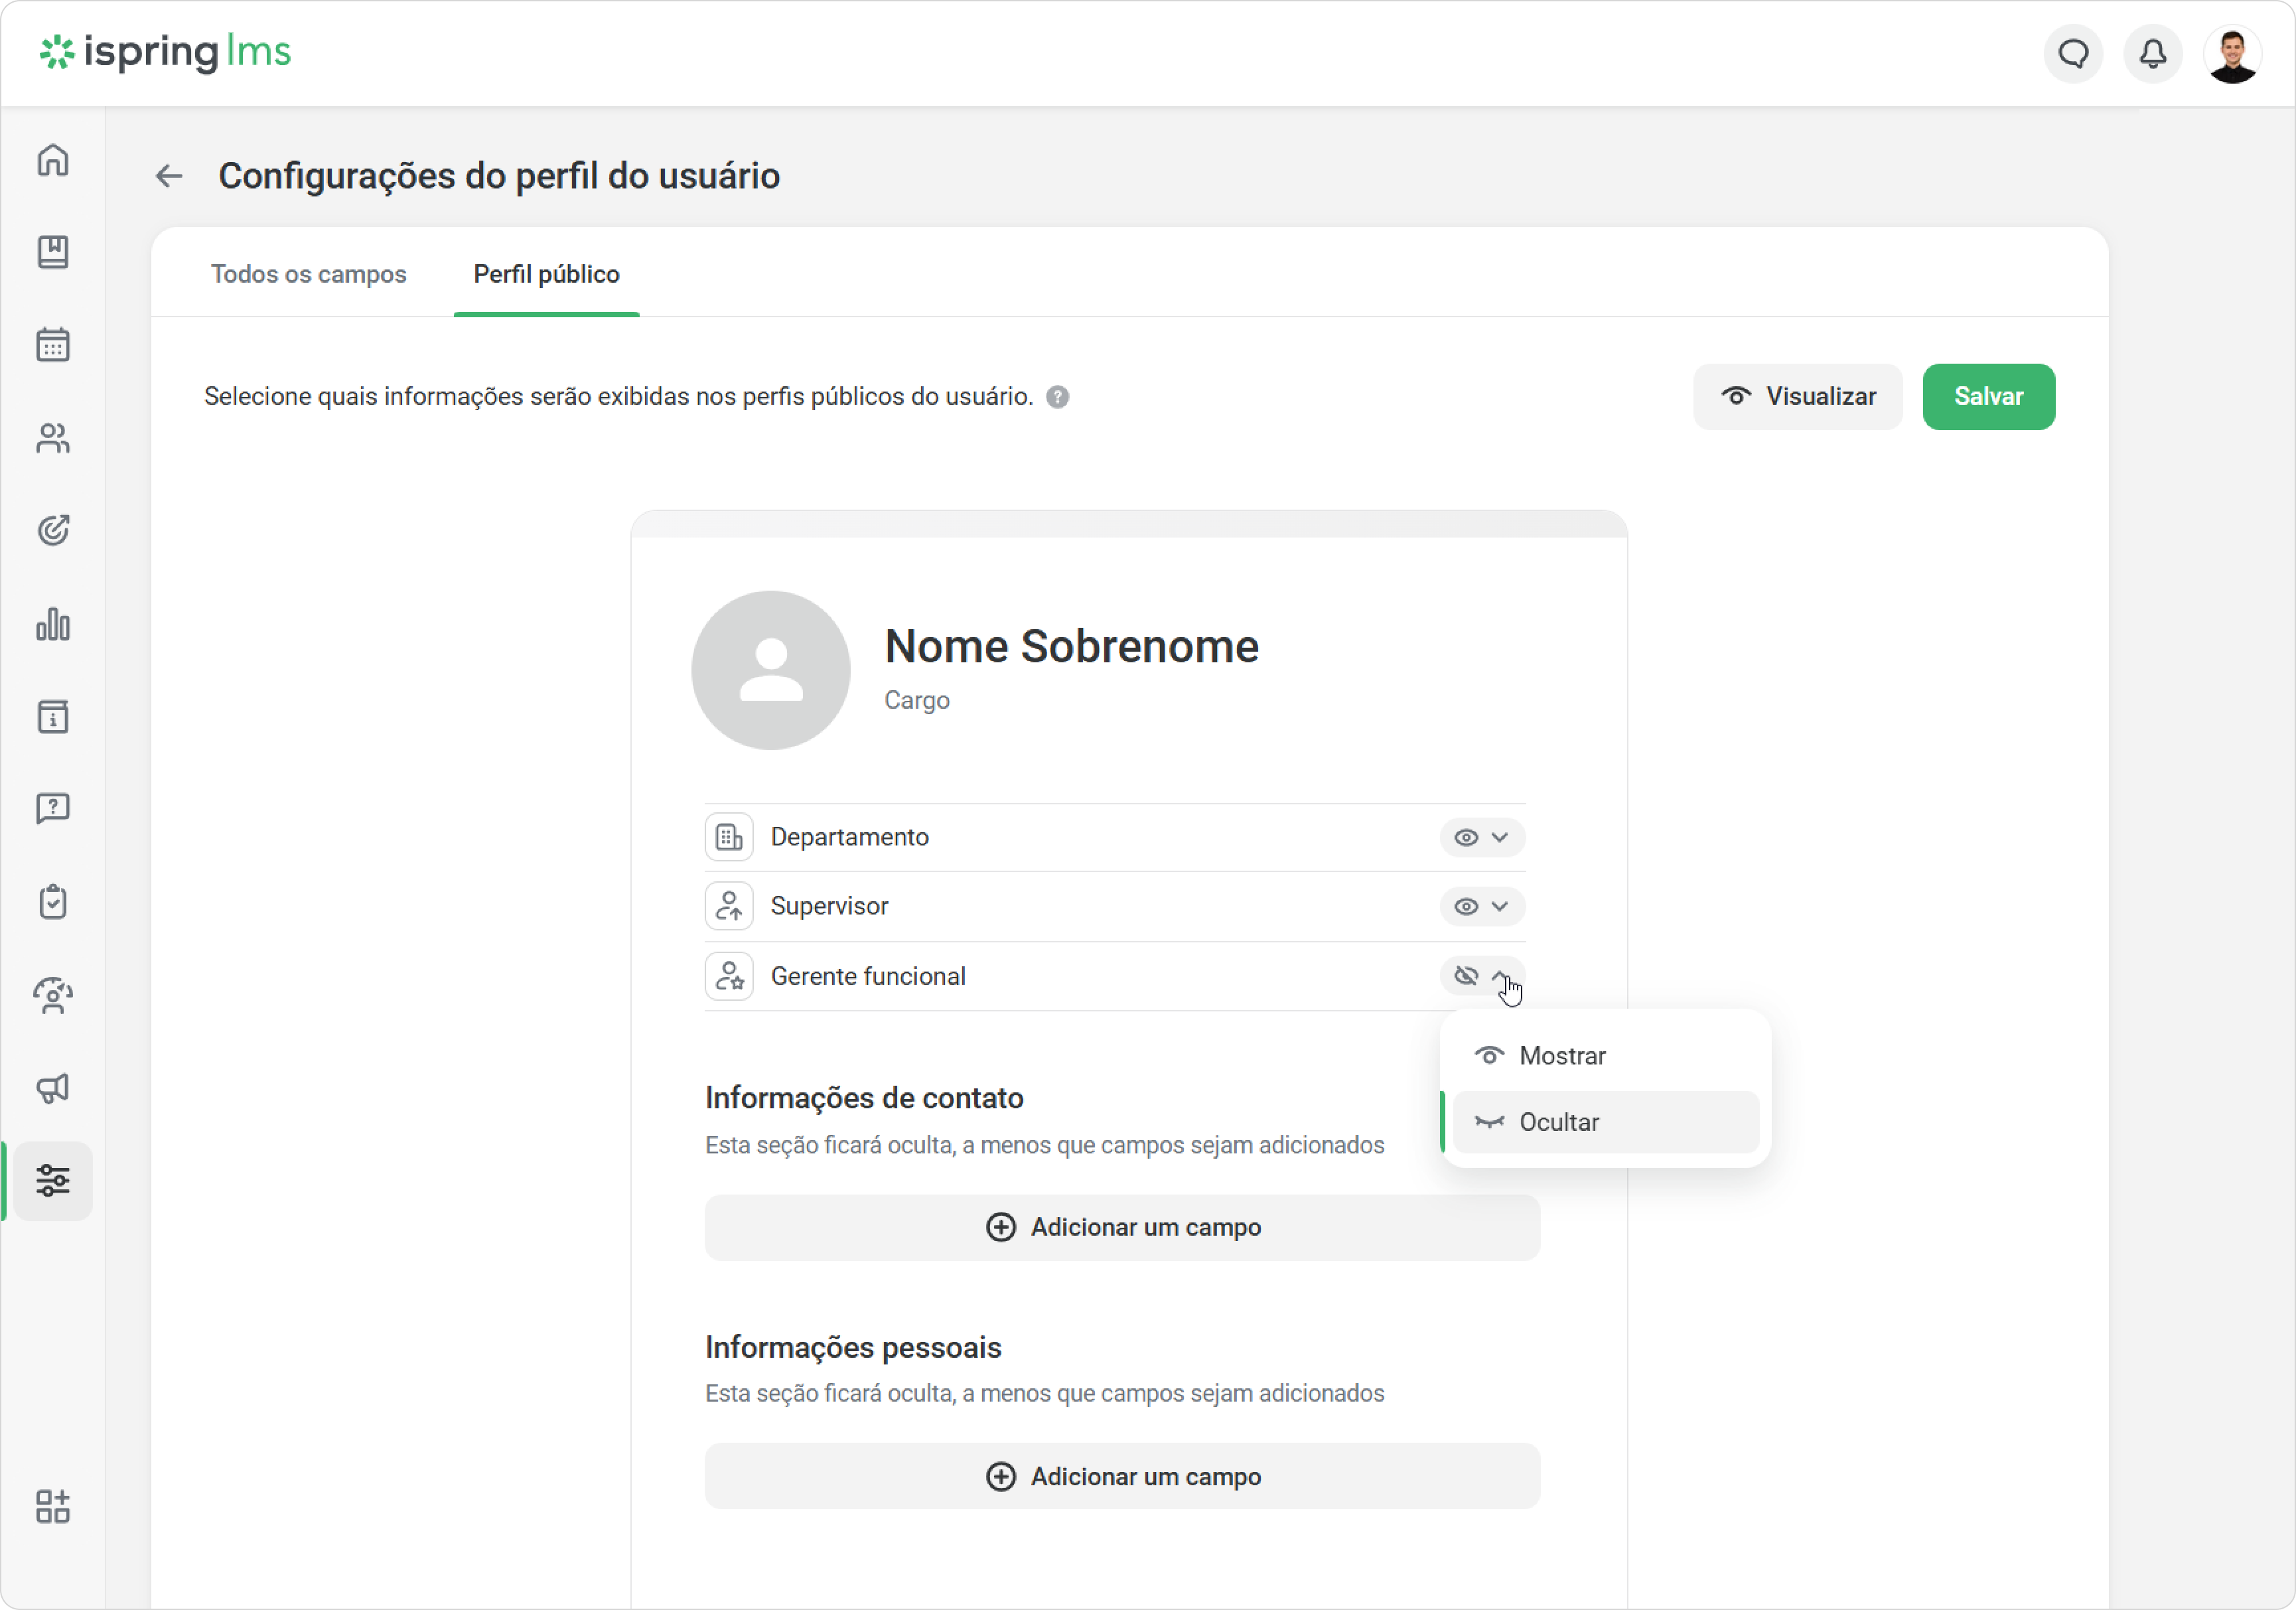Select the Mostrar menu option

[1606, 1056]
